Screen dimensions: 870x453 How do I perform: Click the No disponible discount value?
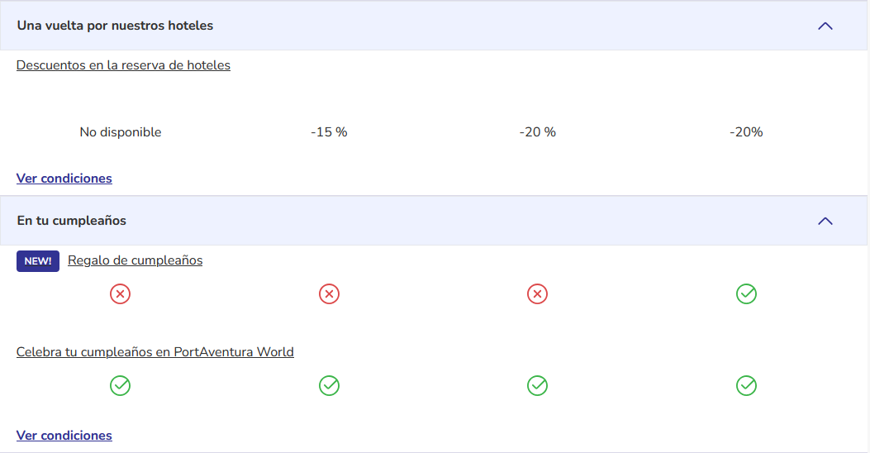(x=121, y=132)
